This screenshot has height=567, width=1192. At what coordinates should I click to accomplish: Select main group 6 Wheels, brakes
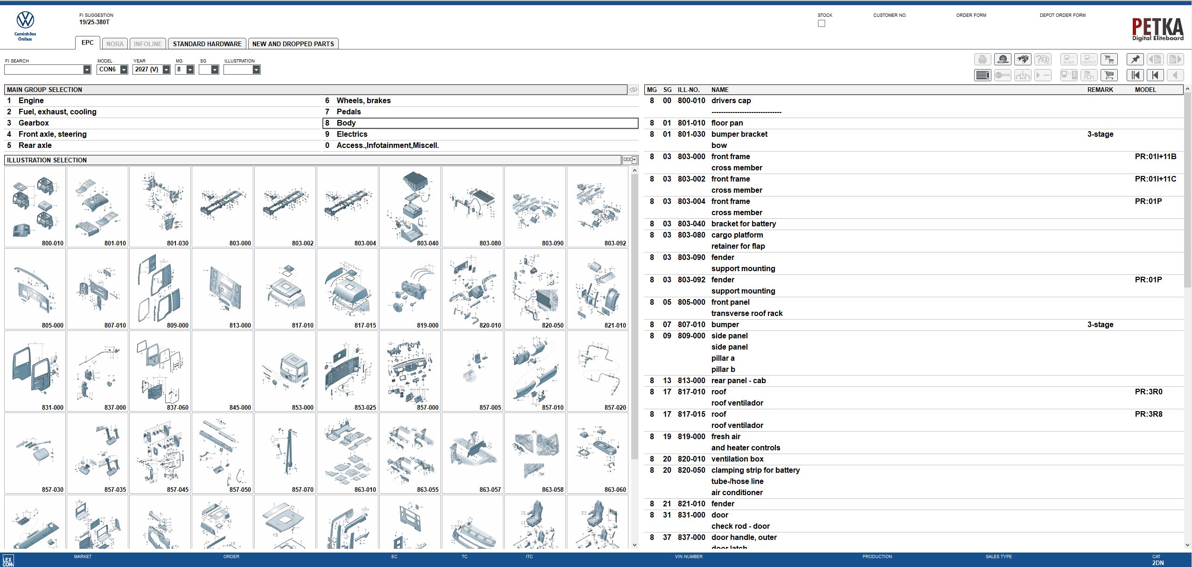(481, 101)
